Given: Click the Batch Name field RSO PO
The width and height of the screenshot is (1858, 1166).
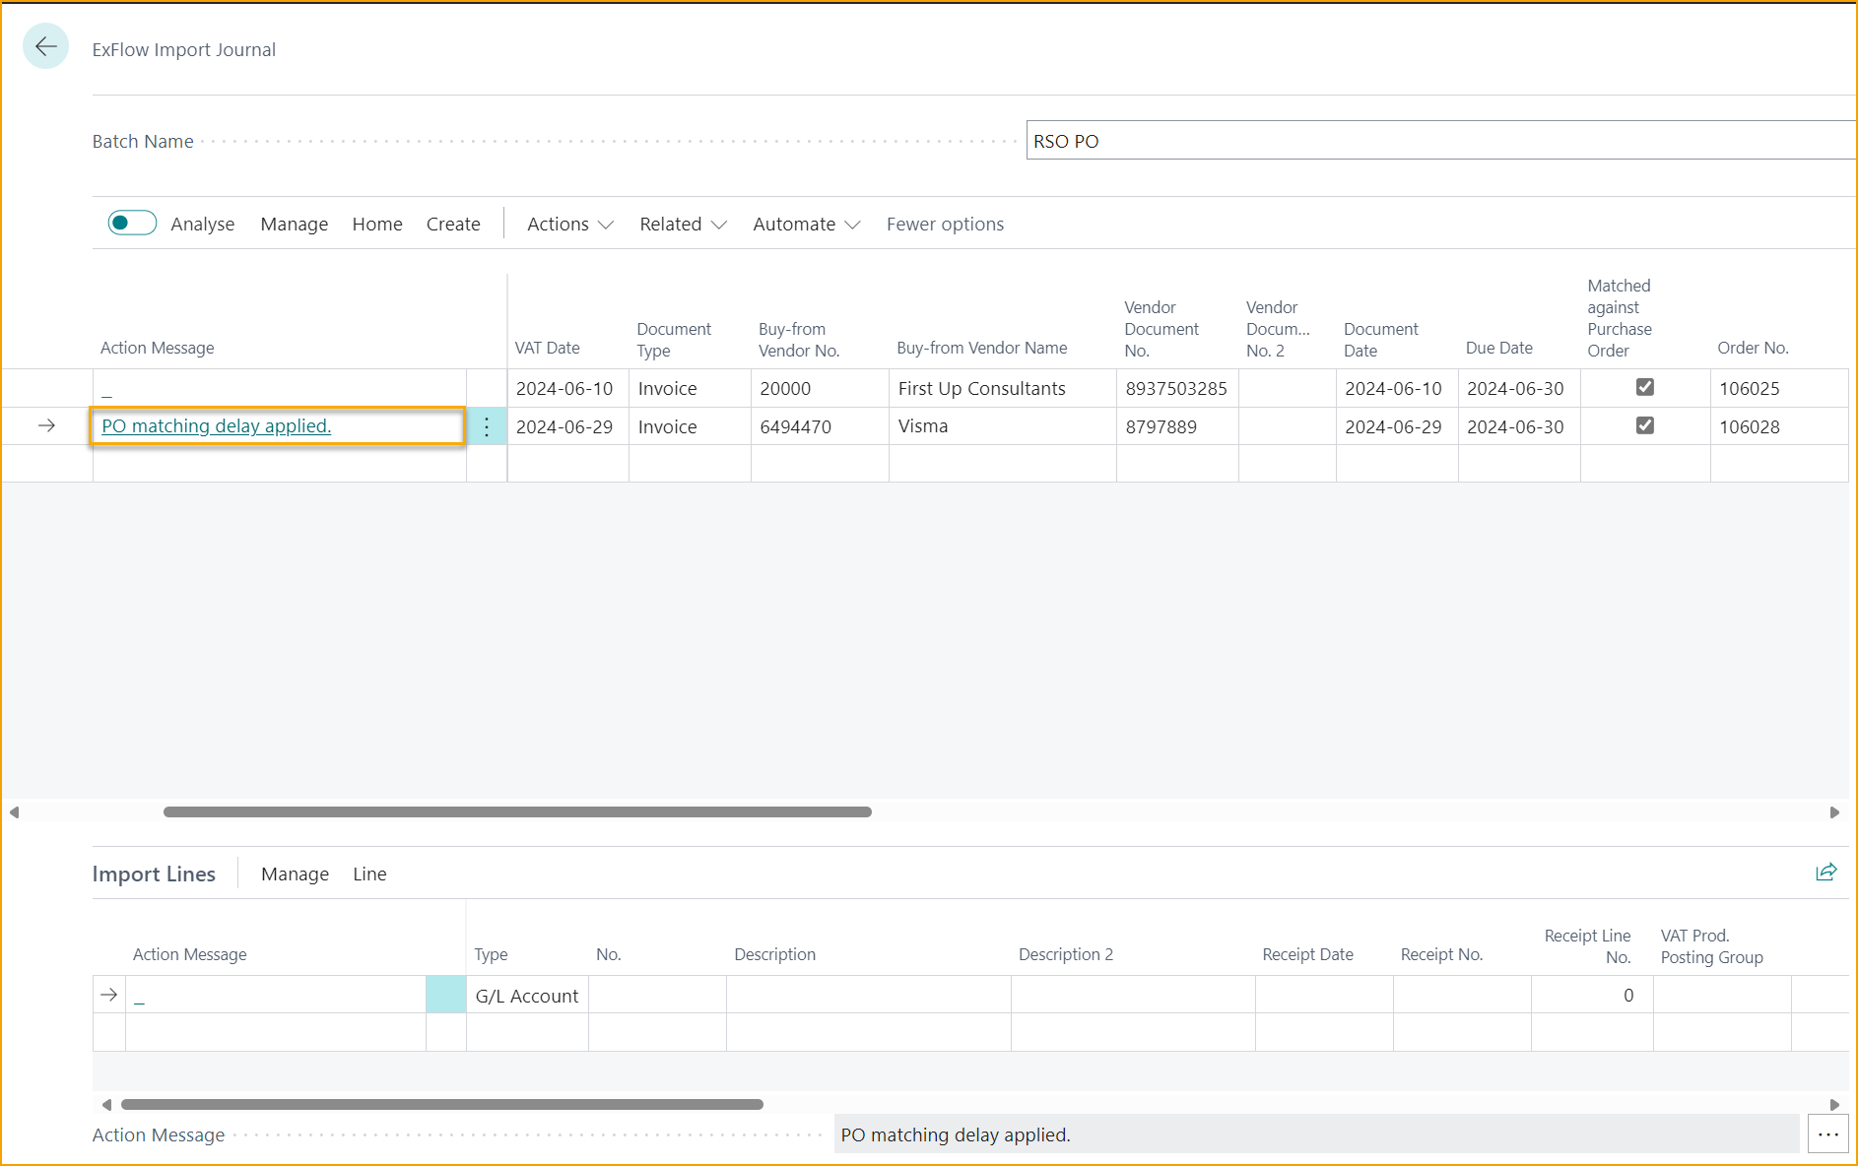Looking at the screenshot, I should [x=1440, y=141].
